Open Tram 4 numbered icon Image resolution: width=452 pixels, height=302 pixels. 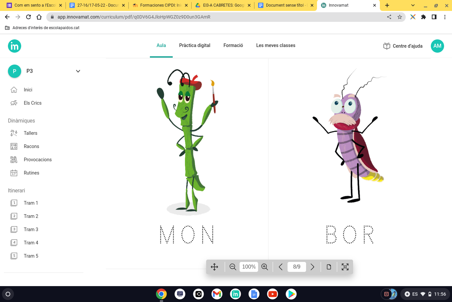(14, 243)
